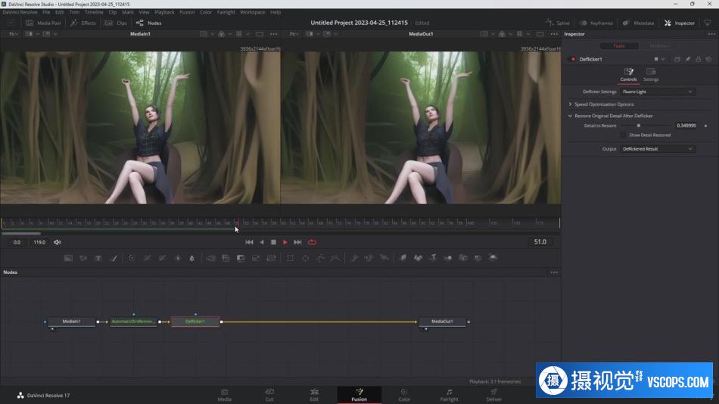Toggle the Nodes panel button
This screenshot has width=719, height=404.
(x=149, y=23)
